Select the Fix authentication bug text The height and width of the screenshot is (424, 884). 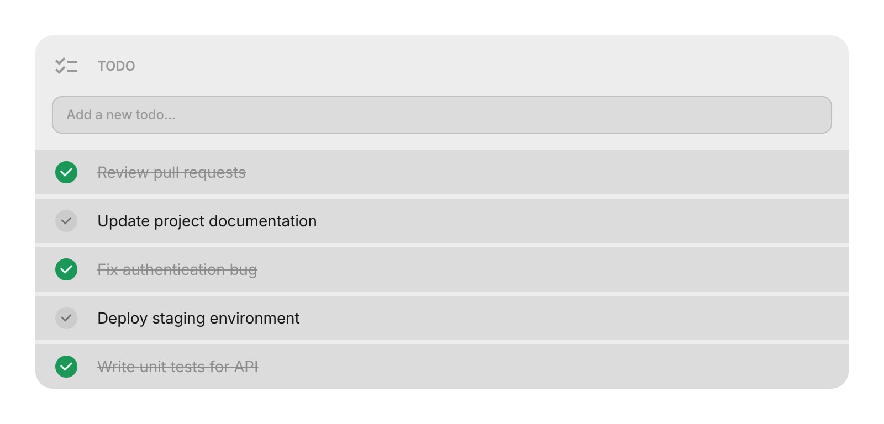[x=177, y=269]
